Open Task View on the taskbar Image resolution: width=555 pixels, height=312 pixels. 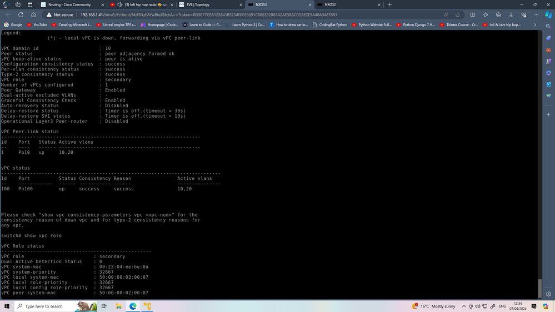pos(104,306)
